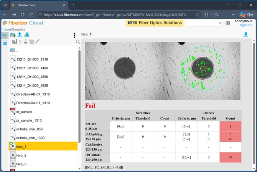
Task: Open the Favorites list icon
Action: (x=216, y=15)
